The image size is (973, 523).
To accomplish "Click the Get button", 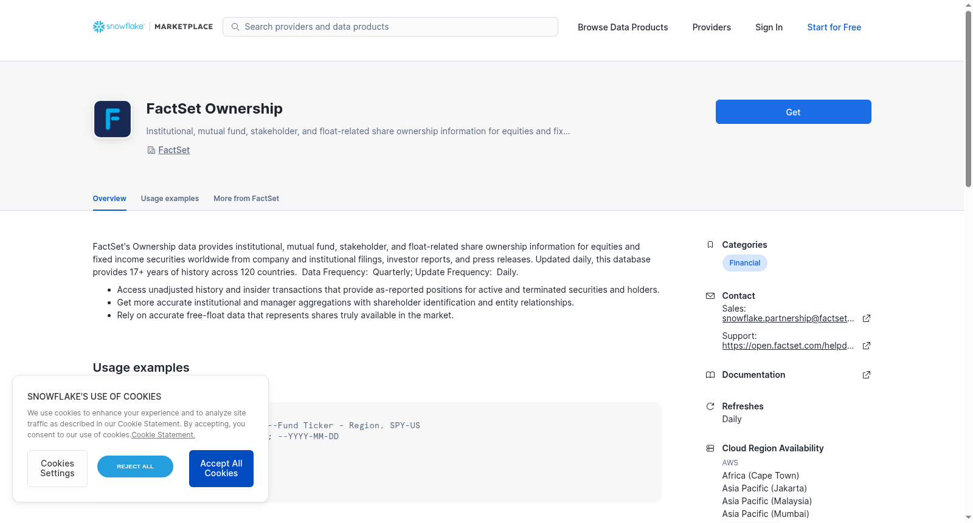I will point(793,112).
